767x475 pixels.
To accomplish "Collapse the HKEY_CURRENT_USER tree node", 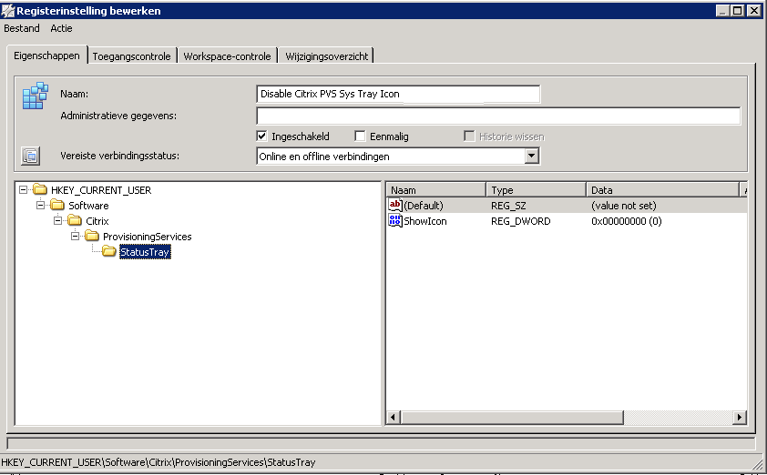I will 23,189.
